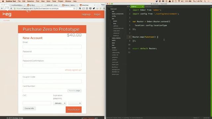Open the Window menu
This screenshot has height=119, width=212.
click(x=68, y=1)
